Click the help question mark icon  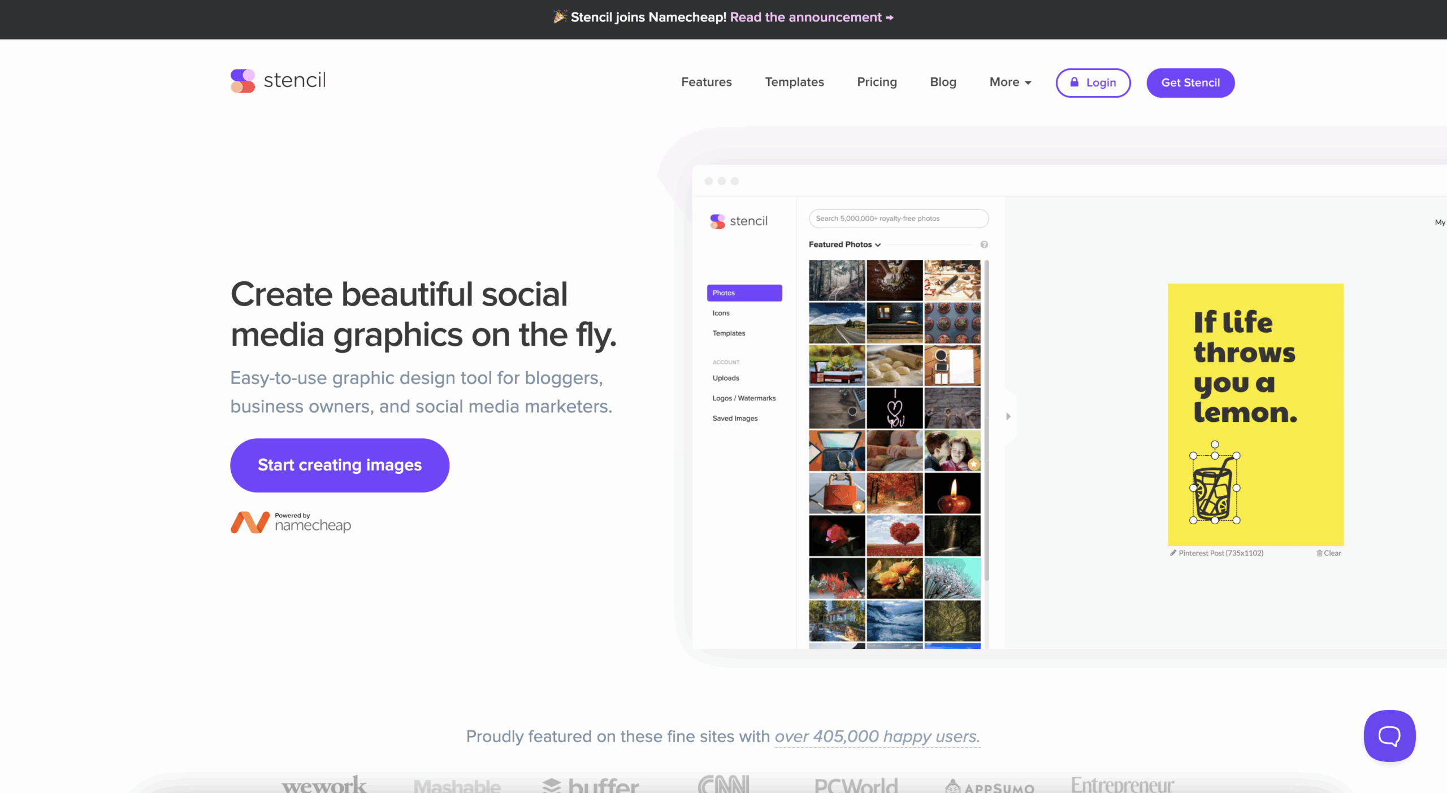pyautogui.click(x=984, y=245)
